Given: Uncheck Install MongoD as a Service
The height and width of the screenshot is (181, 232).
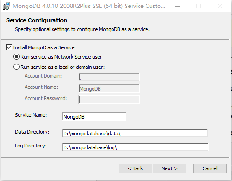Looking at the screenshot, I should 9,47.
